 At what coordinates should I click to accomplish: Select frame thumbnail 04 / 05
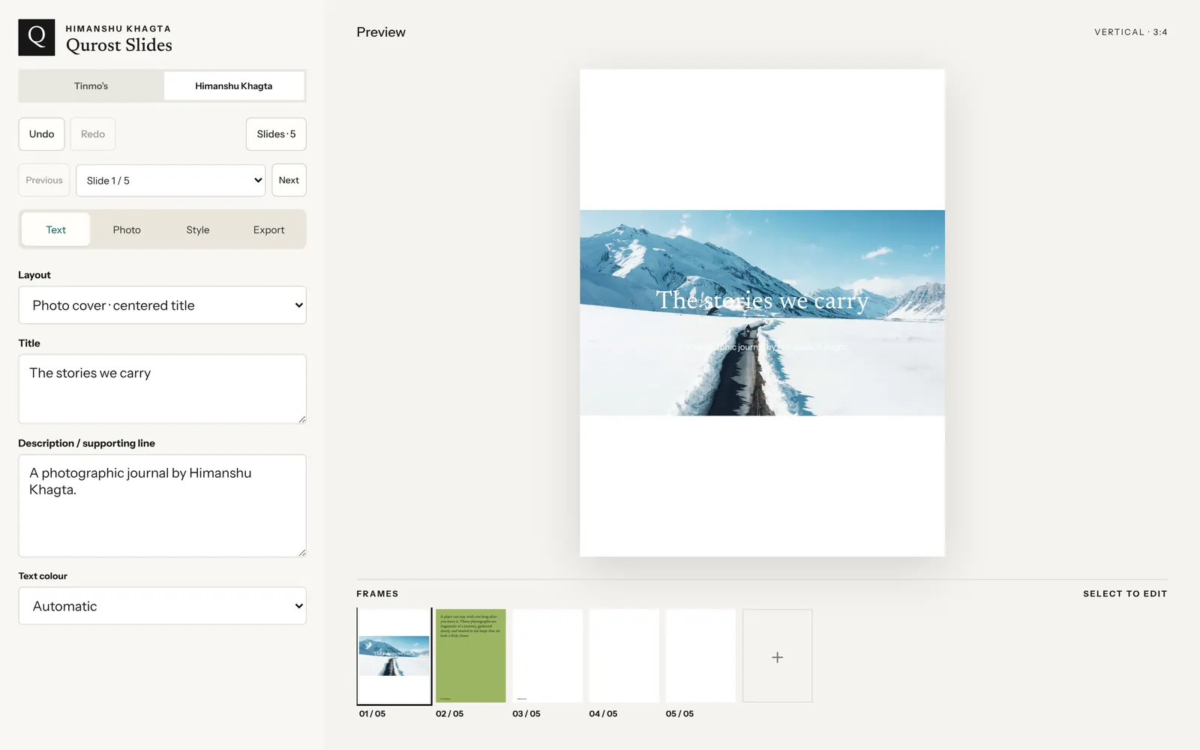tap(624, 656)
